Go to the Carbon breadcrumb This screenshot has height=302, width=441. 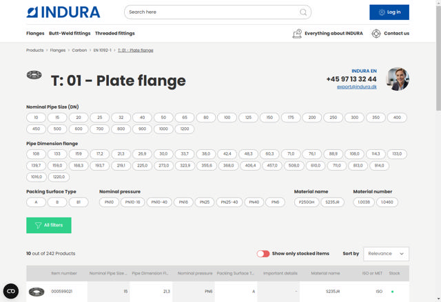pyautogui.click(x=79, y=50)
